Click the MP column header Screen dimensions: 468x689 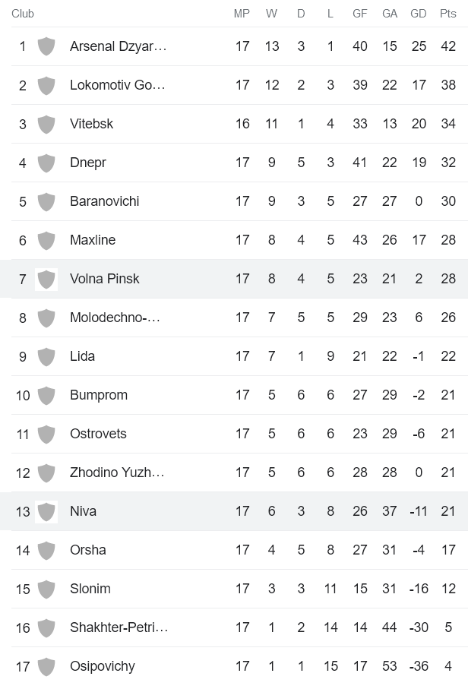coord(242,13)
